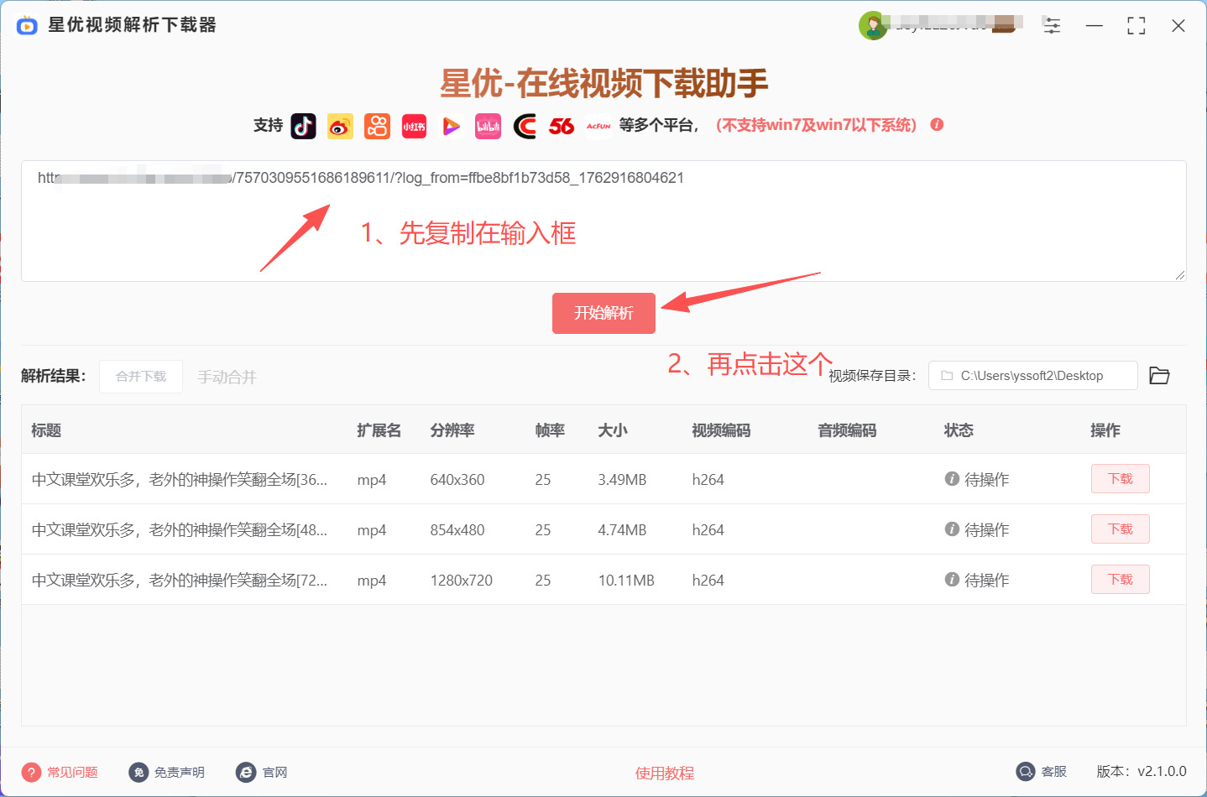Image resolution: width=1207 pixels, height=797 pixels.
Task: Click the 开始解析 button
Action: pyautogui.click(x=603, y=313)
